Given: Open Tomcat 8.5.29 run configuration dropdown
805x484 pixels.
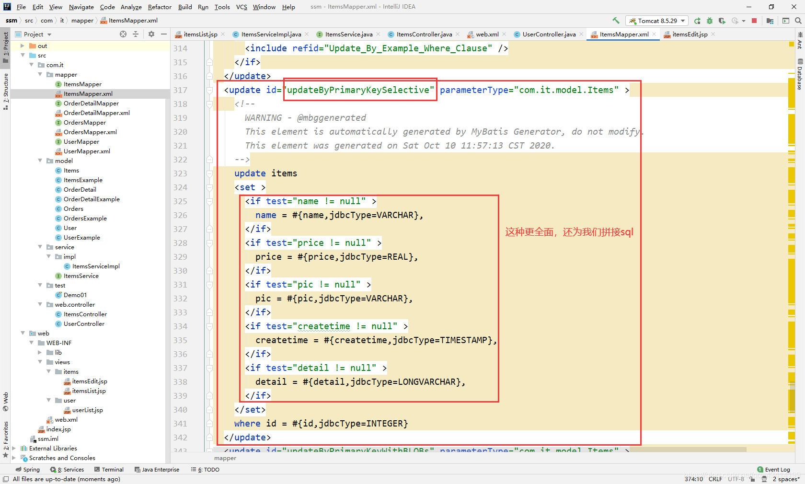Looking at the screenshot, I should click(x=657, y=21).
